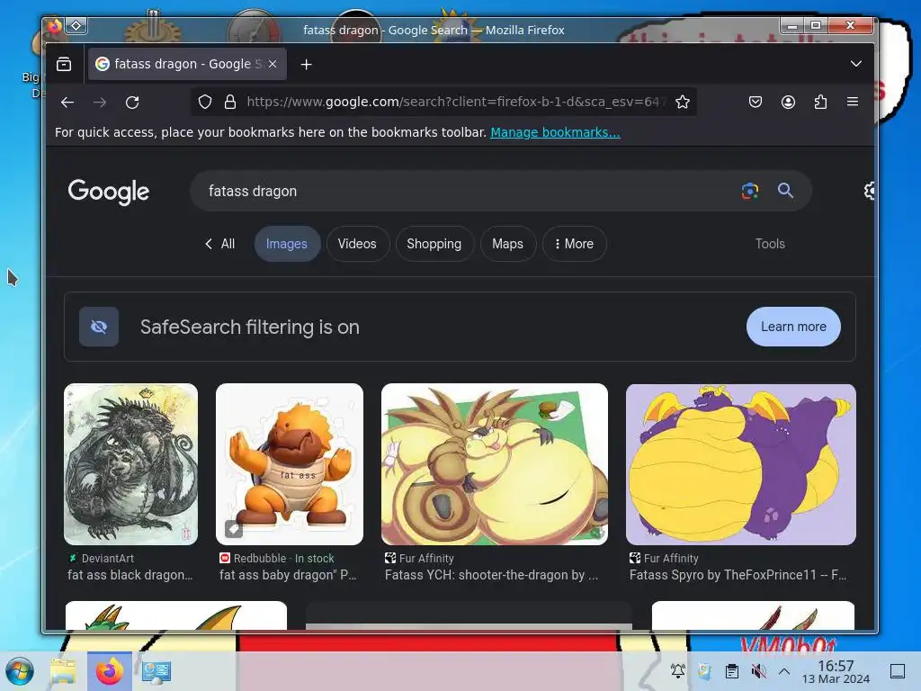Expand the More search filters menu
Screen dimensions: 921x691
574,244
